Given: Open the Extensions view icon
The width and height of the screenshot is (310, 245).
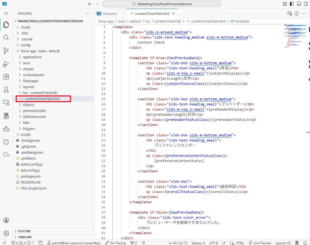Looking at the screenshot, I should tap(6, 77).
